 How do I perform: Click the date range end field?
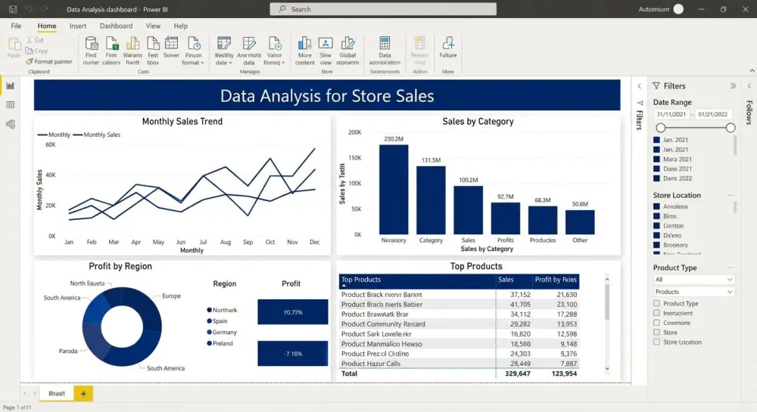coord(712,114)
